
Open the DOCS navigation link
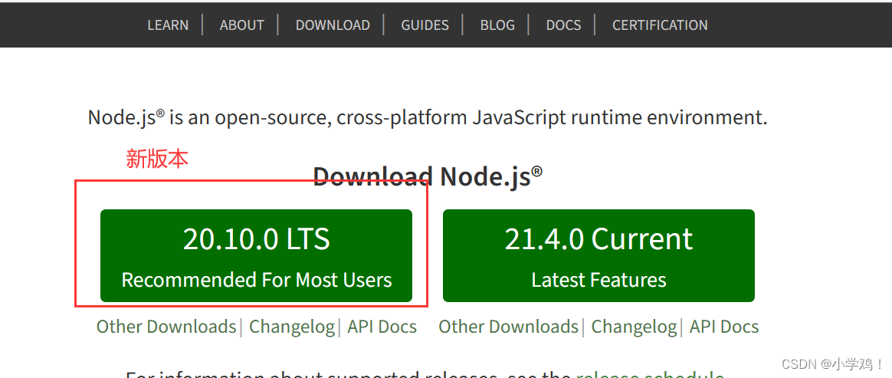click(564, 25)
